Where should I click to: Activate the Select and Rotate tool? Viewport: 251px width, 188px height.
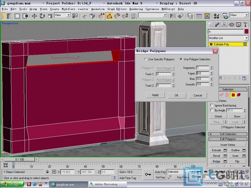click(x=42, y=16)
